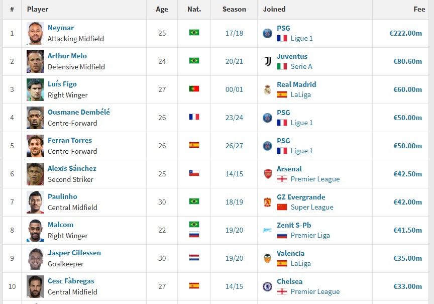
Task: Click the Netherlands flag for Jasper Cillessen
Action: point(194,258)
